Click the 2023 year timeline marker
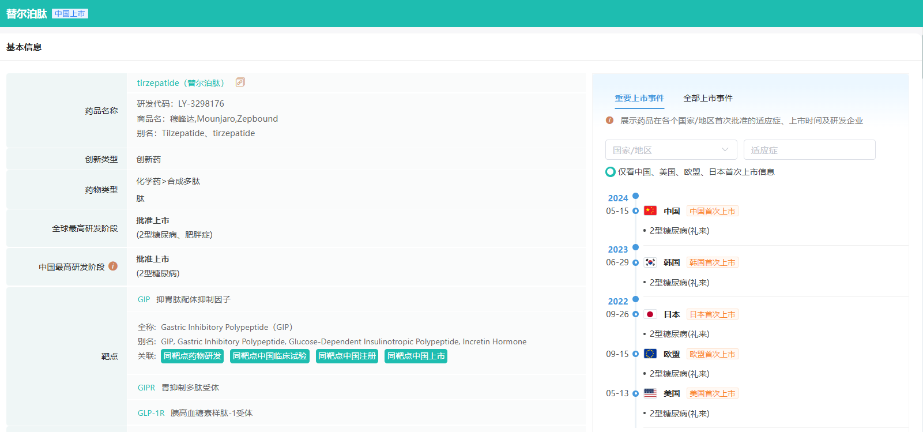Screen dimensions: 923x432 pos(635,247)
